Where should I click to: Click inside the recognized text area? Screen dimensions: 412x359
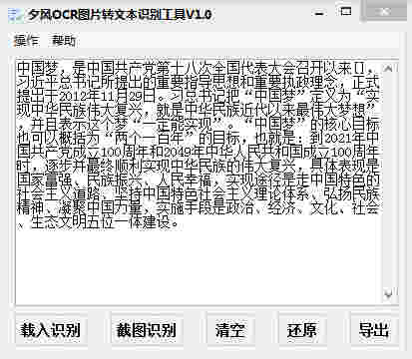pyautogui.click(x=199, y=181)
